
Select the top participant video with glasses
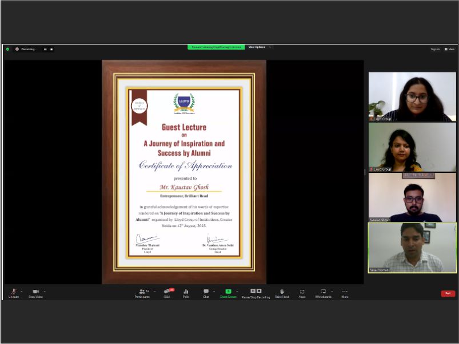[x=412, y=97]
